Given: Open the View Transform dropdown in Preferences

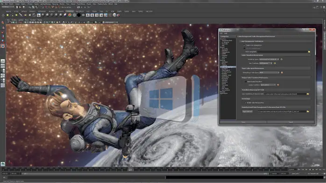Looking at the screenshot, I should coord(265,63).
